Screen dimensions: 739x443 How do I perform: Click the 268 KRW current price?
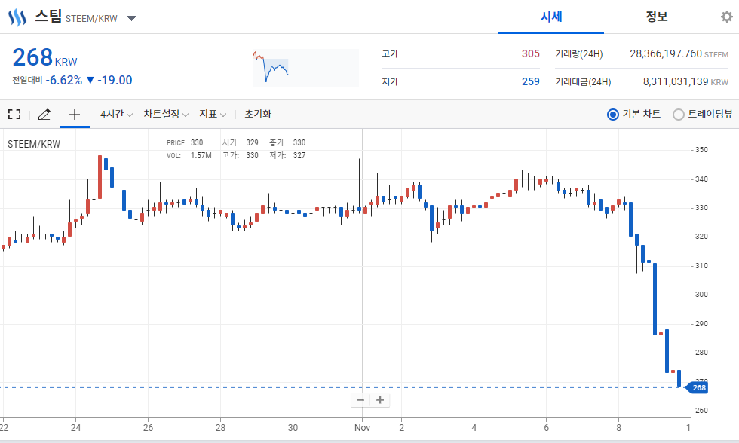[44, 57]
